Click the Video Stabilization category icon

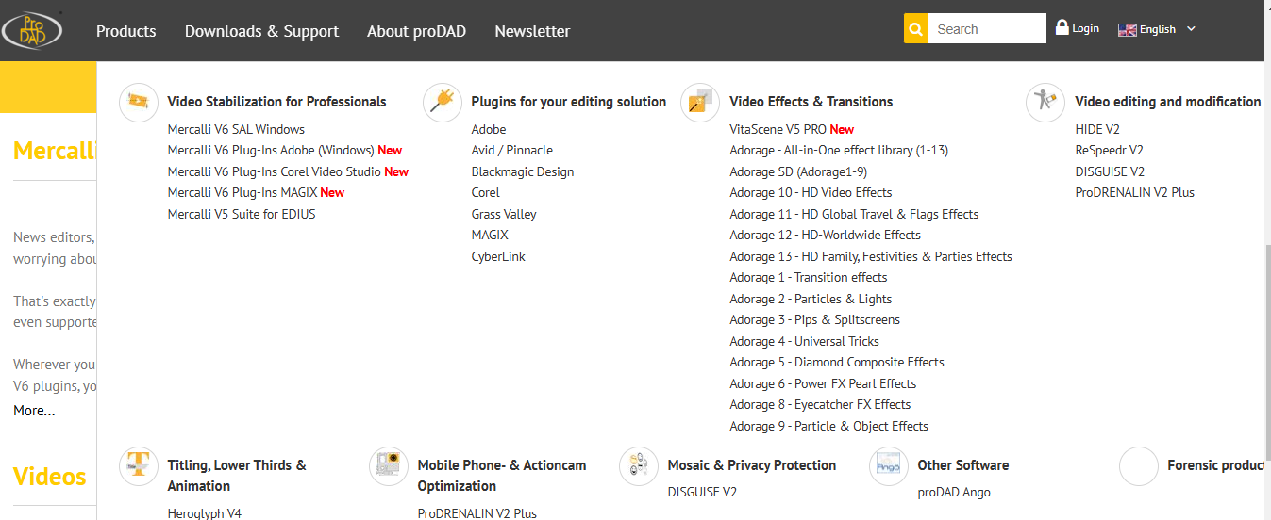point(139,102)
